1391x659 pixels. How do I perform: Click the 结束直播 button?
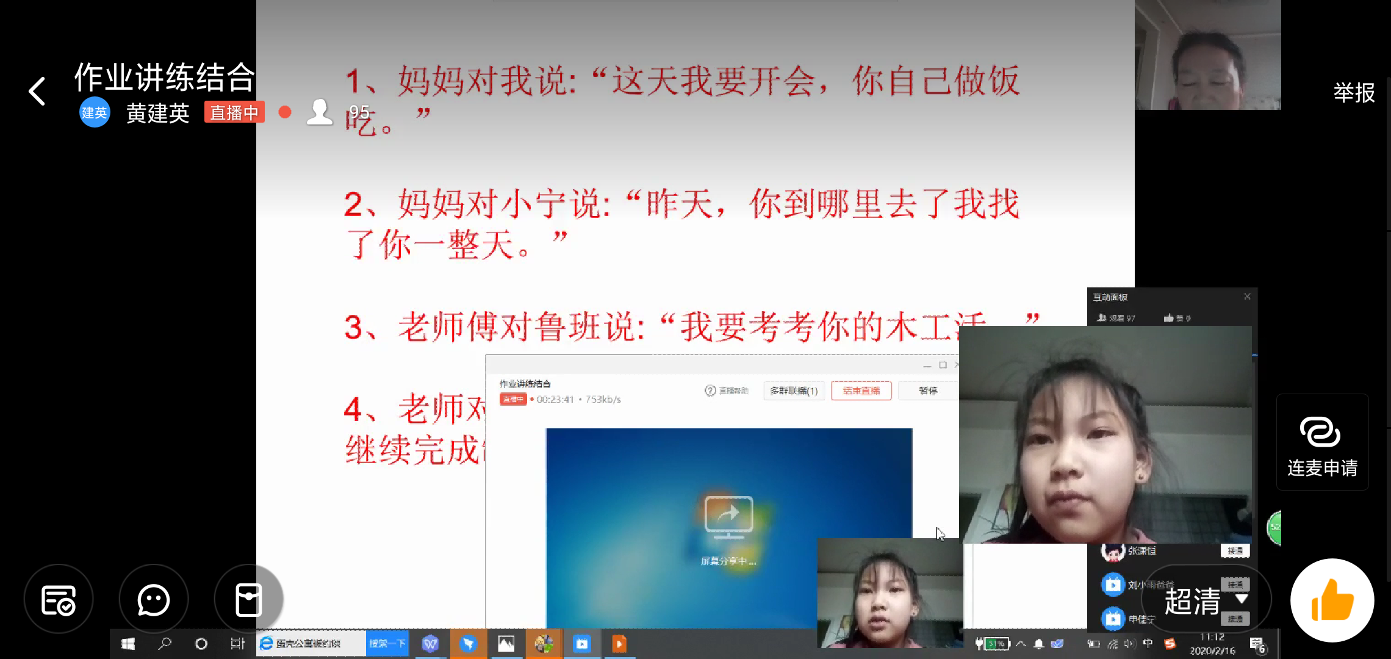click(x=861, y=391)
